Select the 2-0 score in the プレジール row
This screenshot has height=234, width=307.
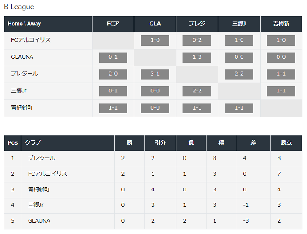point(113,74)
